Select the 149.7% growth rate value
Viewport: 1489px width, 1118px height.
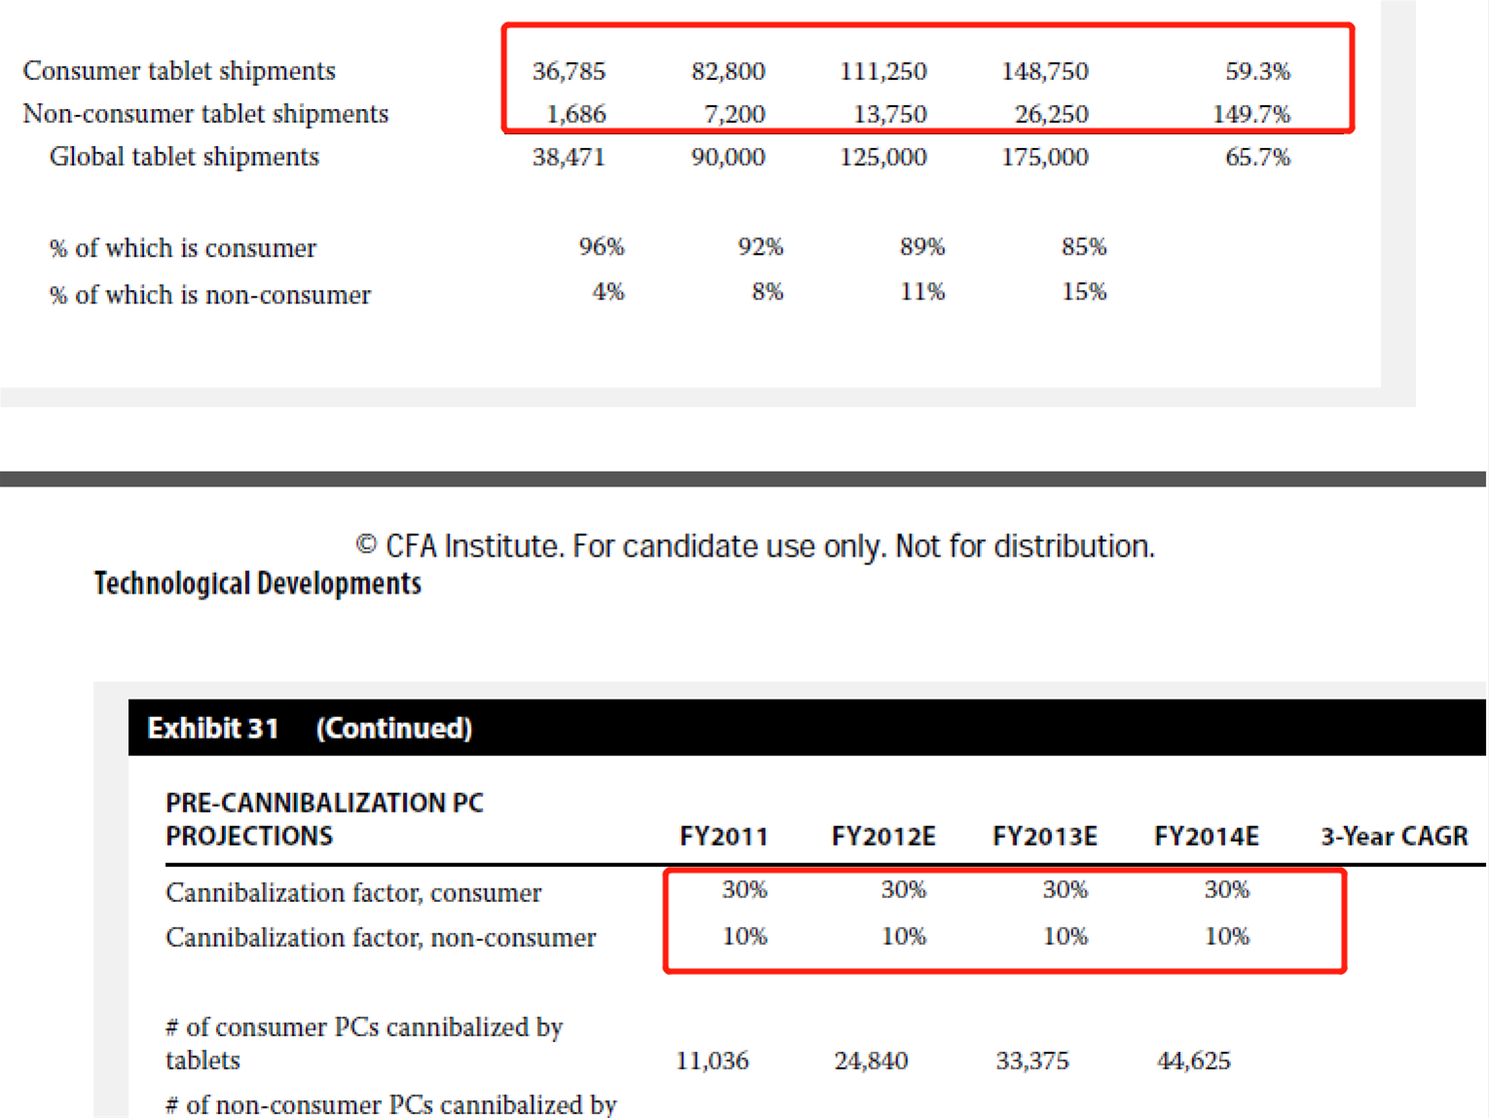pos(1251,114)
